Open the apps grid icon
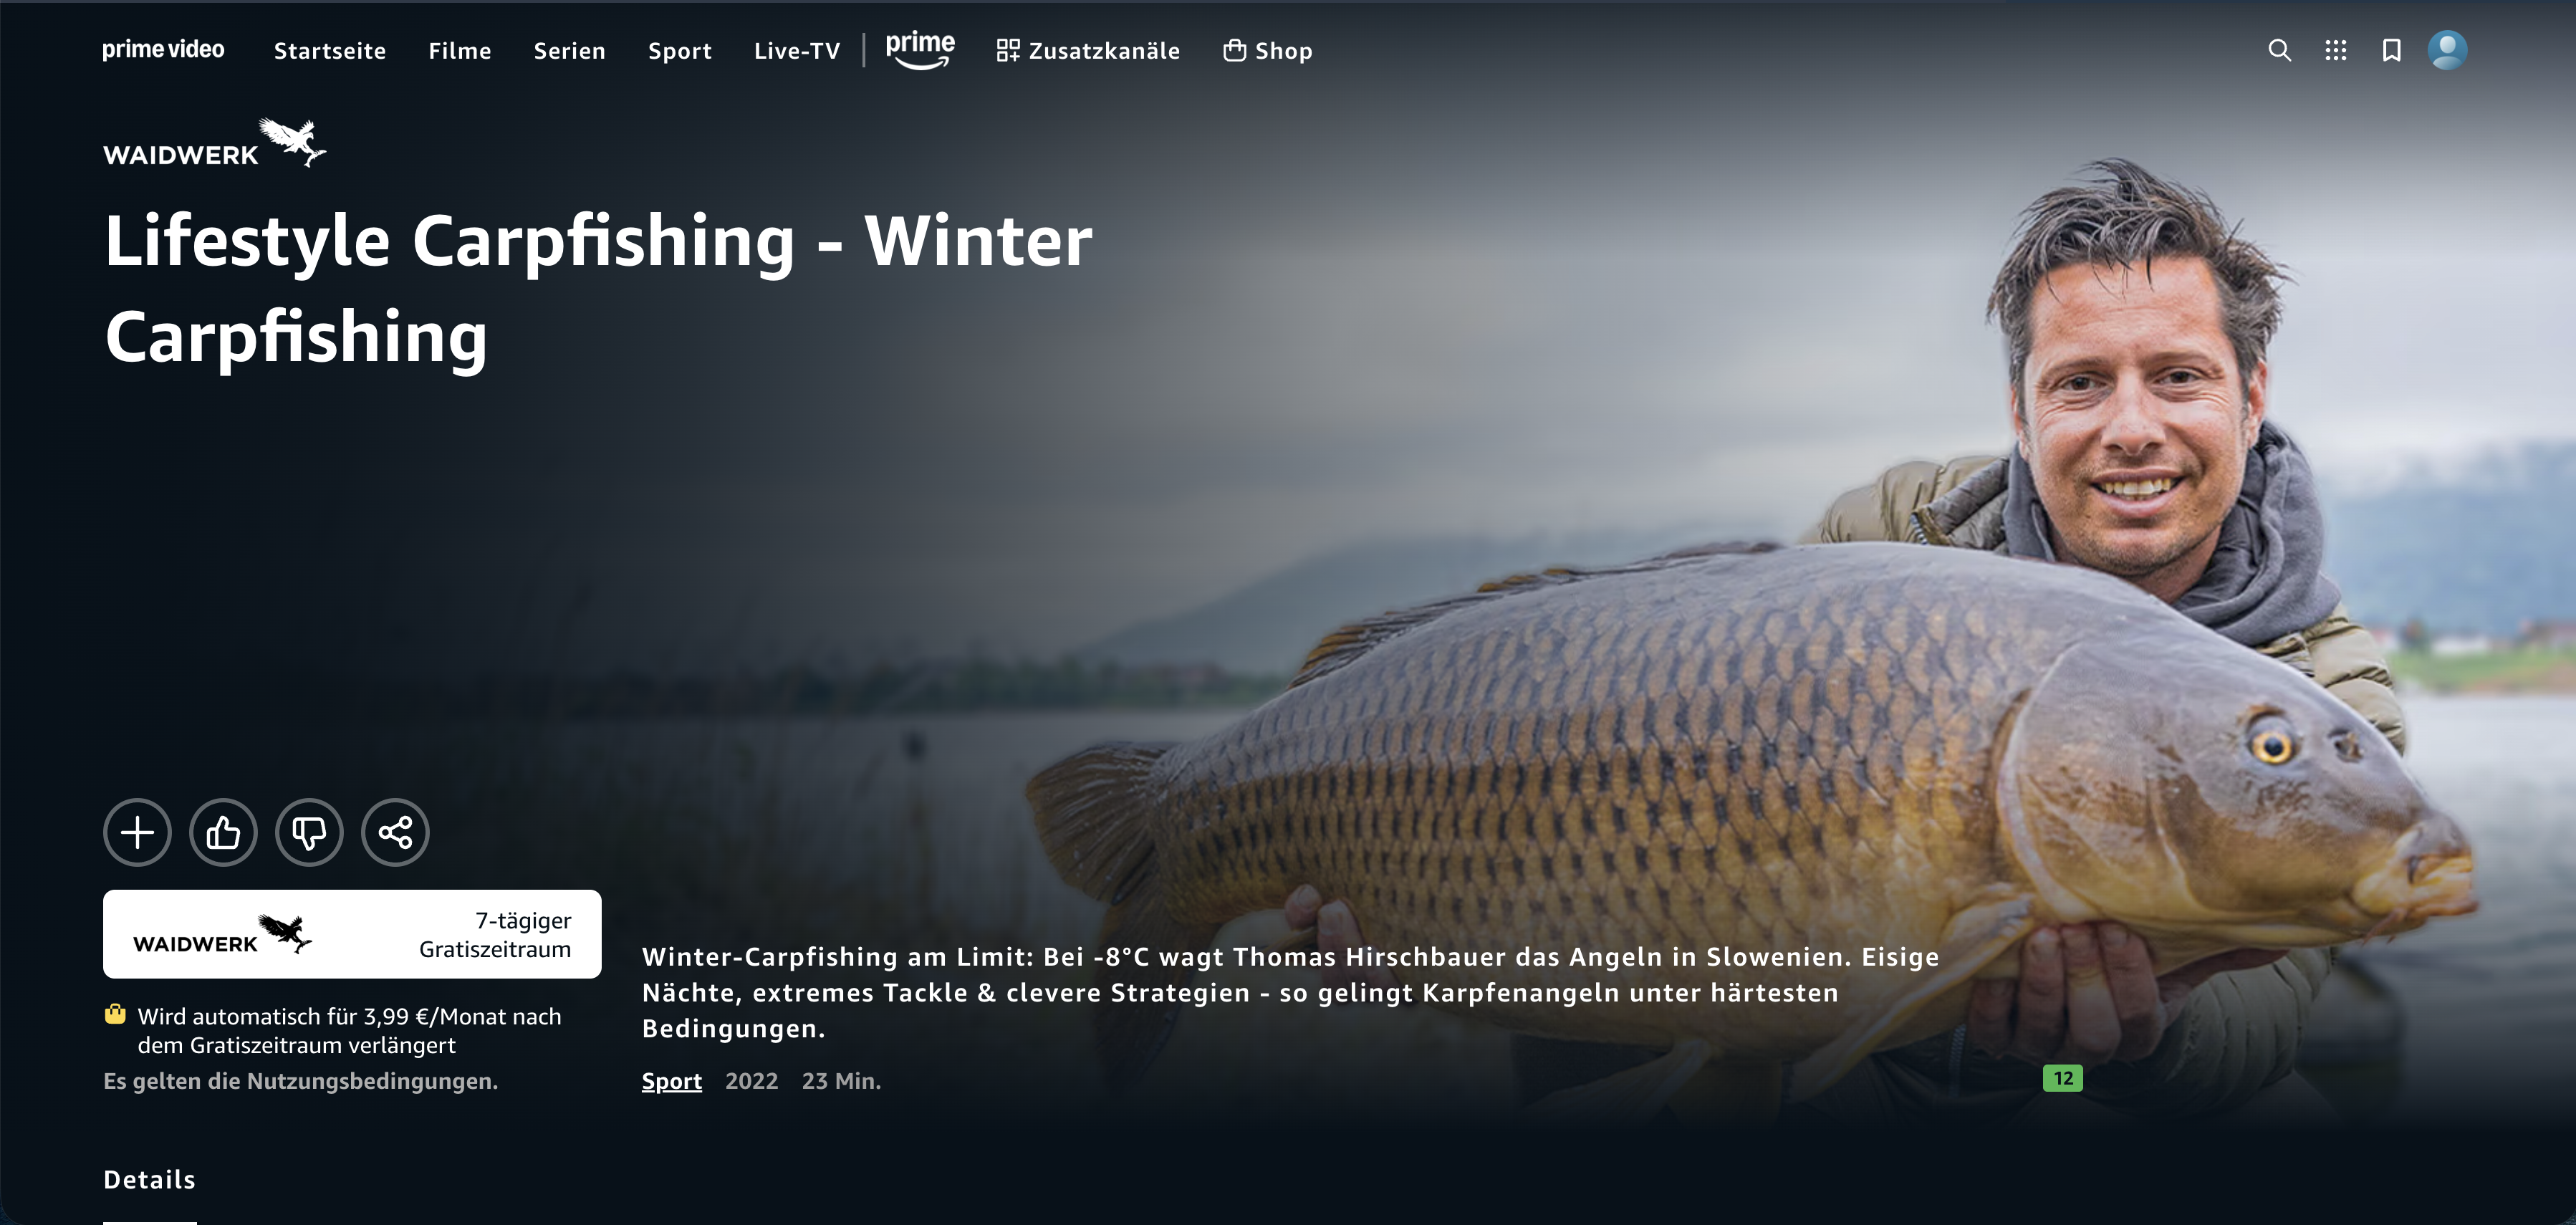2576x1225 pixels. (x=2335, y=50)
